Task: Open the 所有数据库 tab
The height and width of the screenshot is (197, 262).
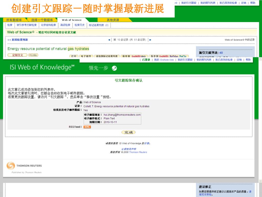Action: [x=14, y=20]
